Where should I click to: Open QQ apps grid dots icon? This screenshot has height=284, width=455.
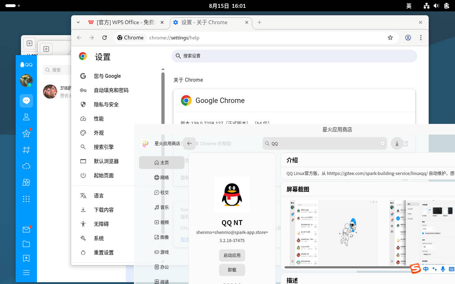pos(26,199)
